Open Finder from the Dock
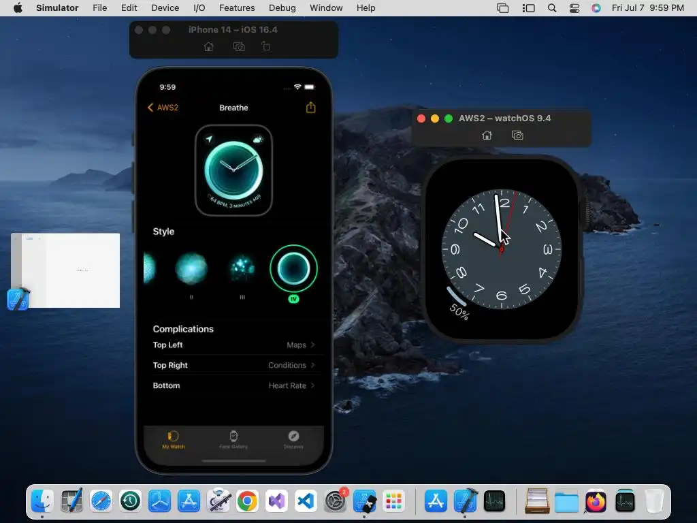 point(43,502)
